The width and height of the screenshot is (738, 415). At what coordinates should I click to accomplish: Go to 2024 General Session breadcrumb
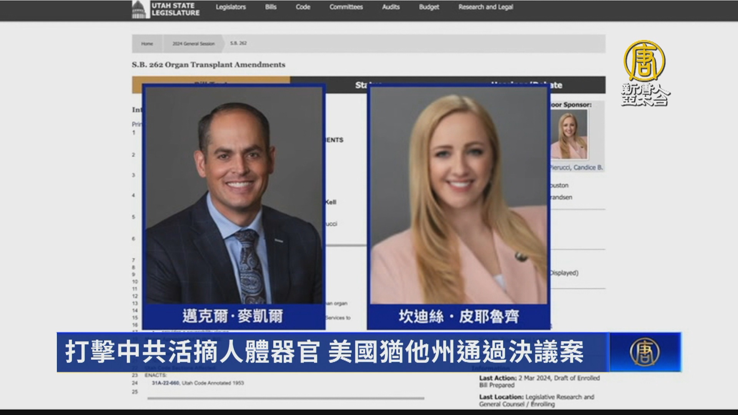tap(193, 44)
